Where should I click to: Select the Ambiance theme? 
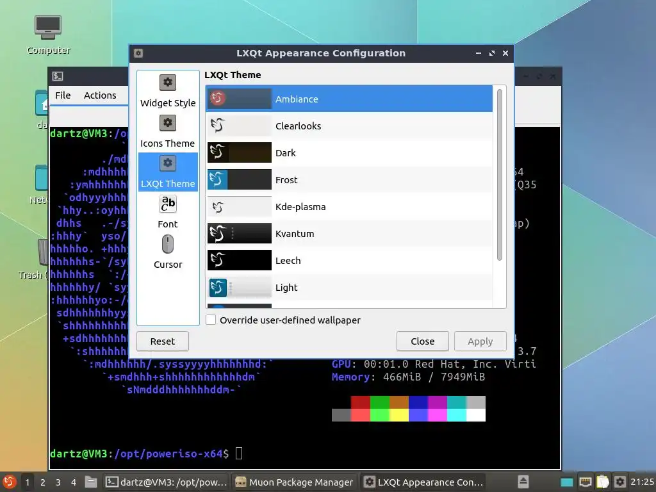pos(349,99)
